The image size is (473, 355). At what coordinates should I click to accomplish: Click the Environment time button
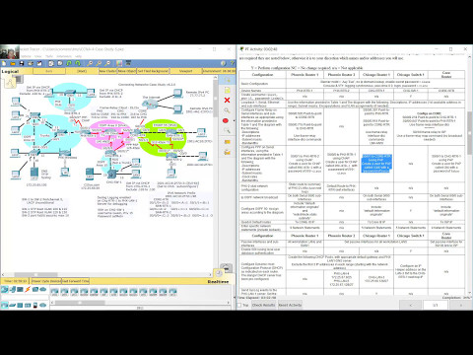(x=220, y=71)
